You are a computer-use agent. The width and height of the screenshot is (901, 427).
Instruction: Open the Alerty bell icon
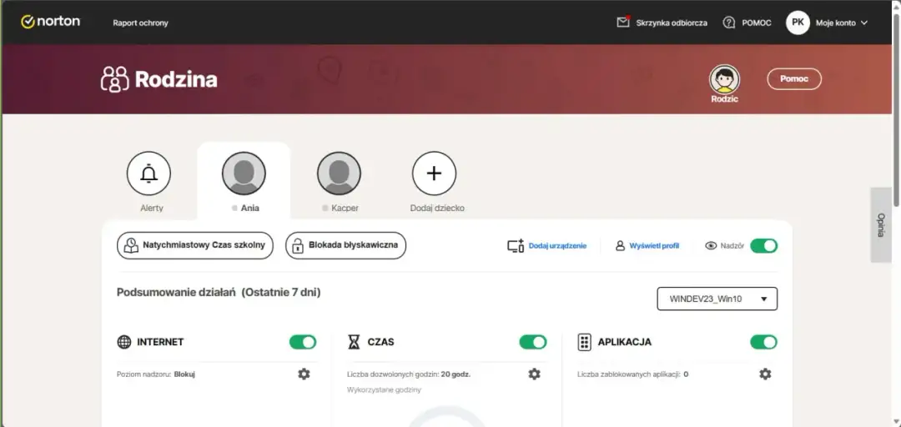coord(148,173)
